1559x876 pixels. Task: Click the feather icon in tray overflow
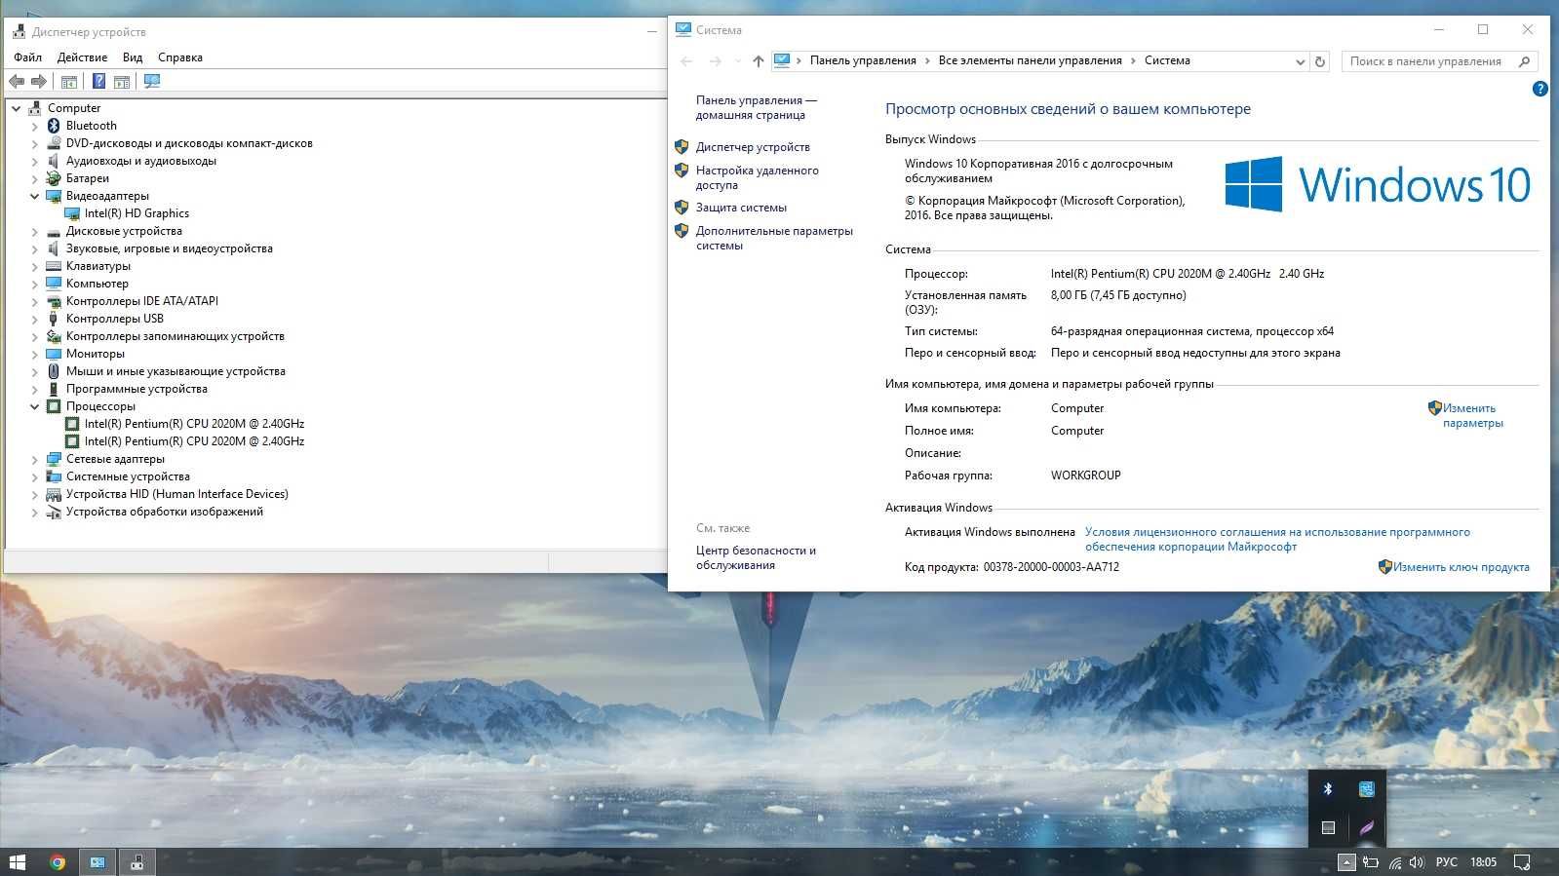pos(1367,828)
